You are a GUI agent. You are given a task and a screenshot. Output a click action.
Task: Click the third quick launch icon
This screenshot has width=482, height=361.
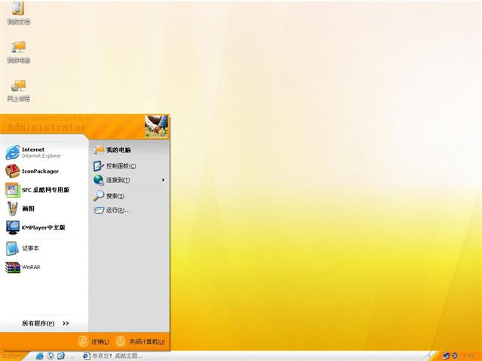coord(61,356)
